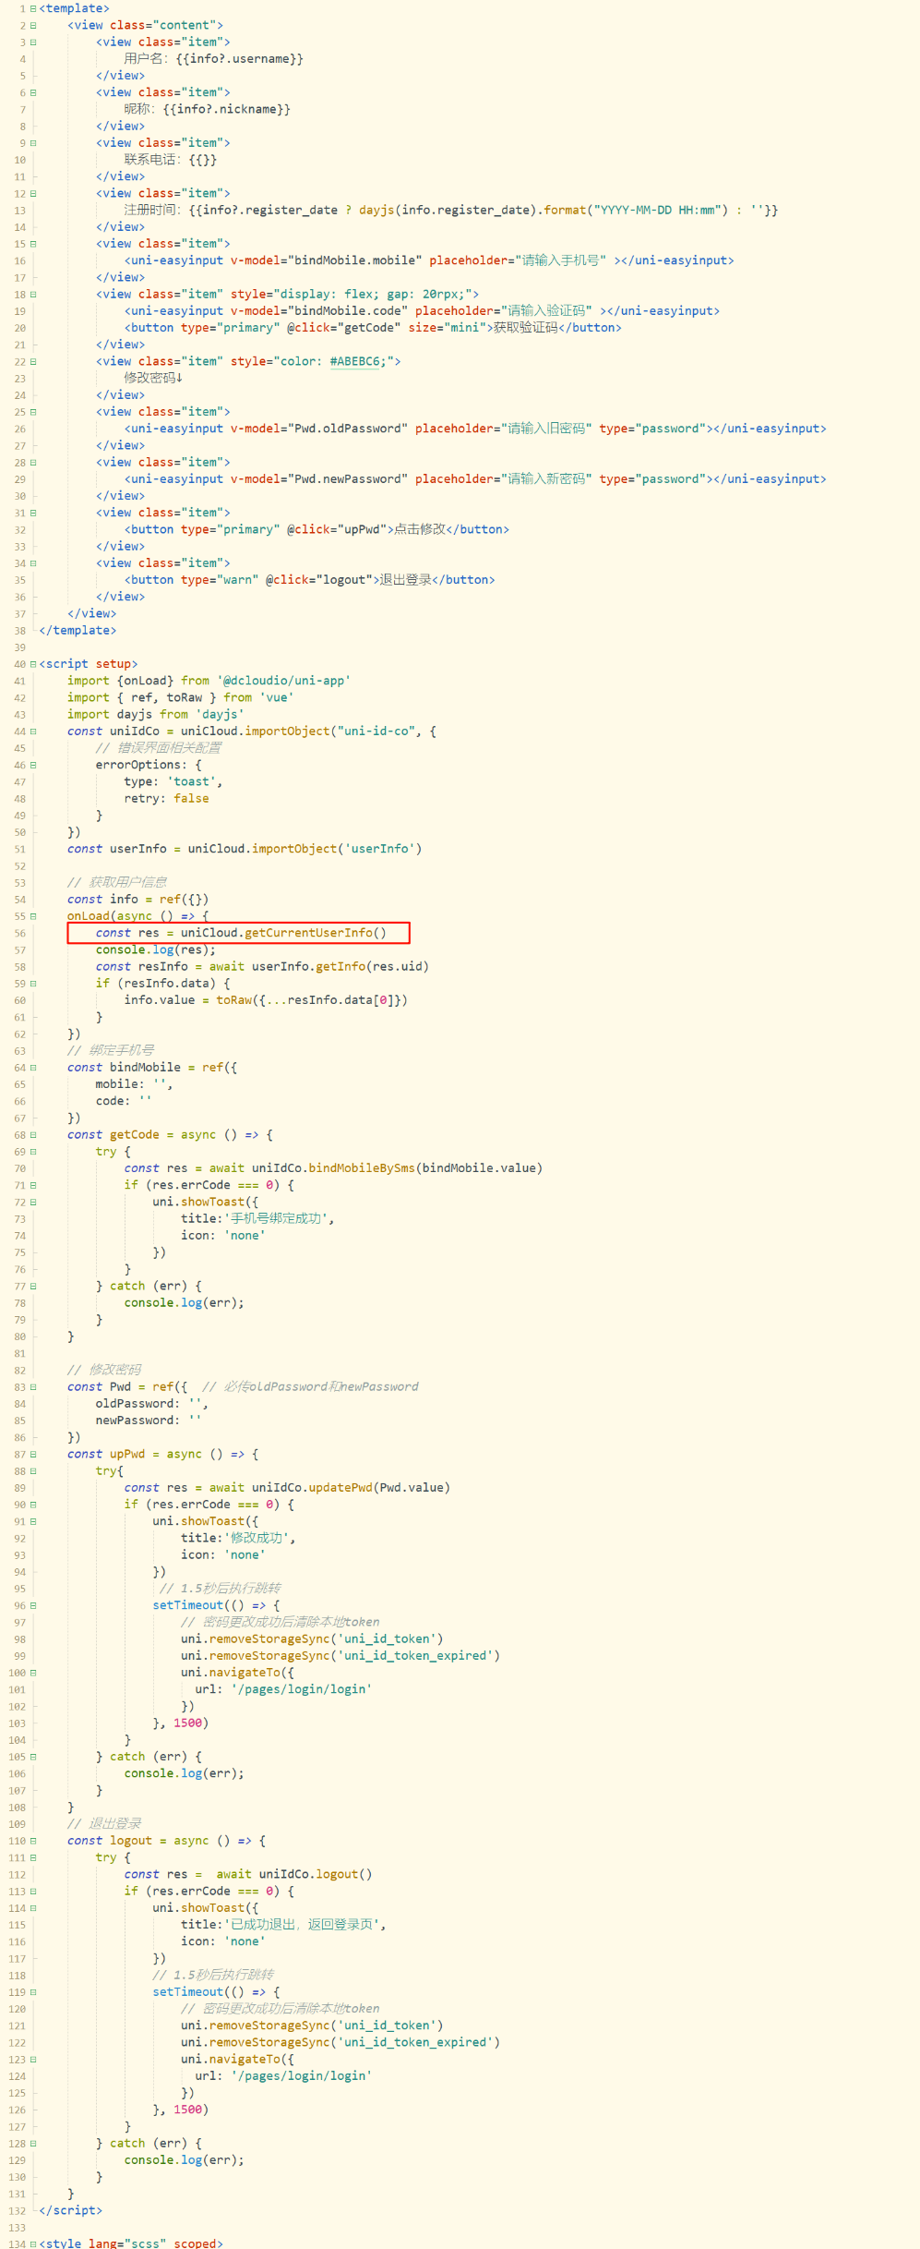920x2249 pixels.
Task: Fold the setTimeout block at line 96
Action: pyautogui.click(x=33, y=1605)
